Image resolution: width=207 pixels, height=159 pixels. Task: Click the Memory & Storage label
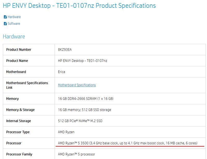pyautogui.click(x=20, y=110)
